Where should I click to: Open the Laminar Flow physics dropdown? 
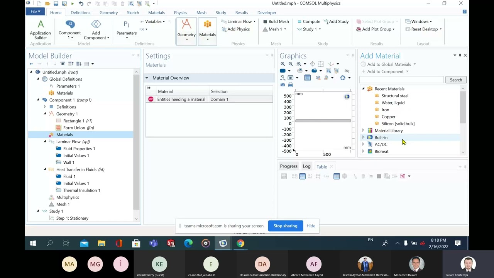click(239, 22)
